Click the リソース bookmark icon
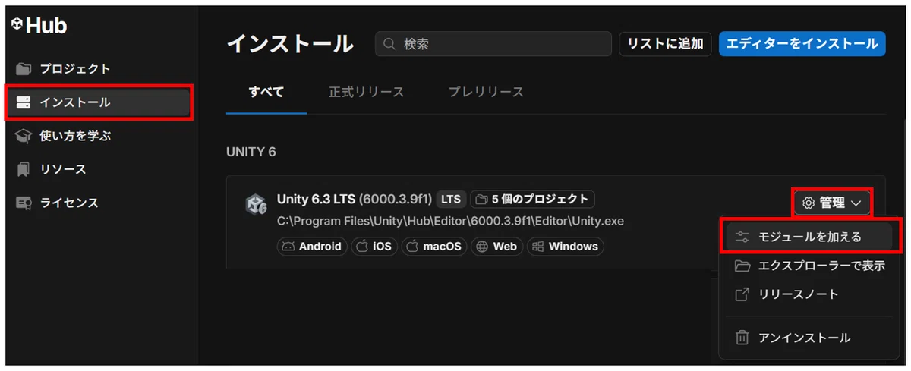 pos(24,169)
